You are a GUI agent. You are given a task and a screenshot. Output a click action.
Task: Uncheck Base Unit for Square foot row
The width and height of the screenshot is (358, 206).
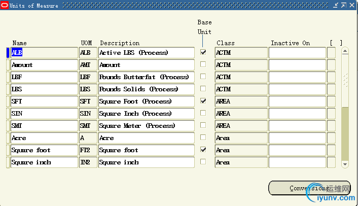pyautogui.click(x=203, y=150)
